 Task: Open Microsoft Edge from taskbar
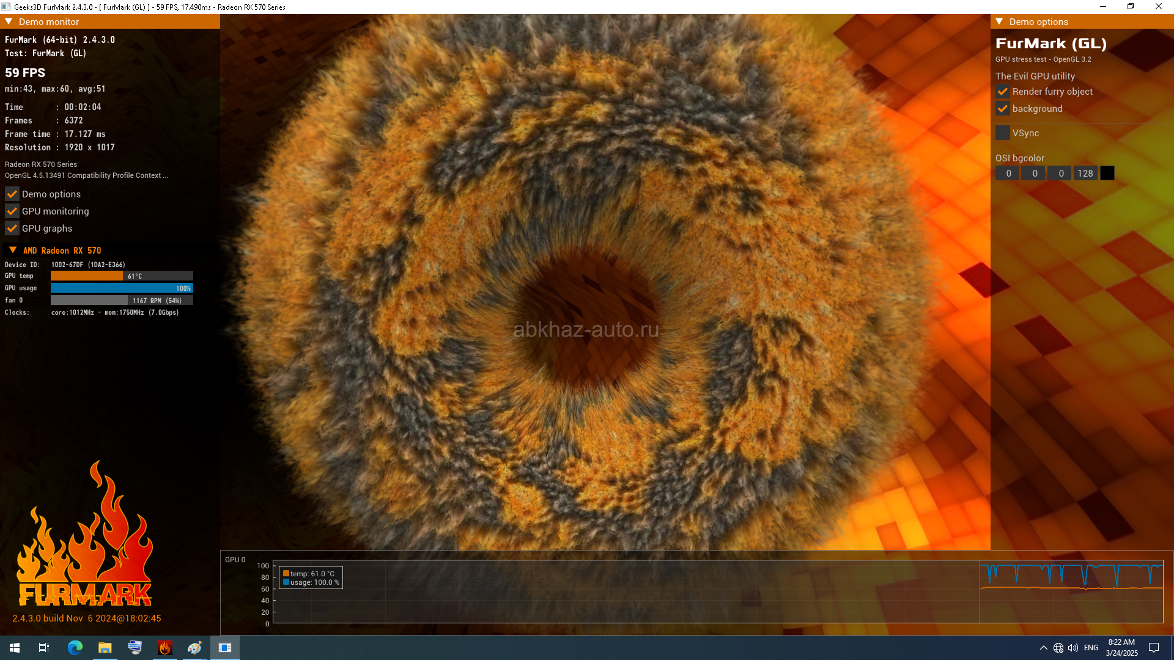click(x=75, y=648)
